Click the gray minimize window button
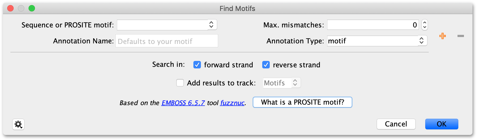The height and width of the screenshot is (140, 477). coord(21,9)
